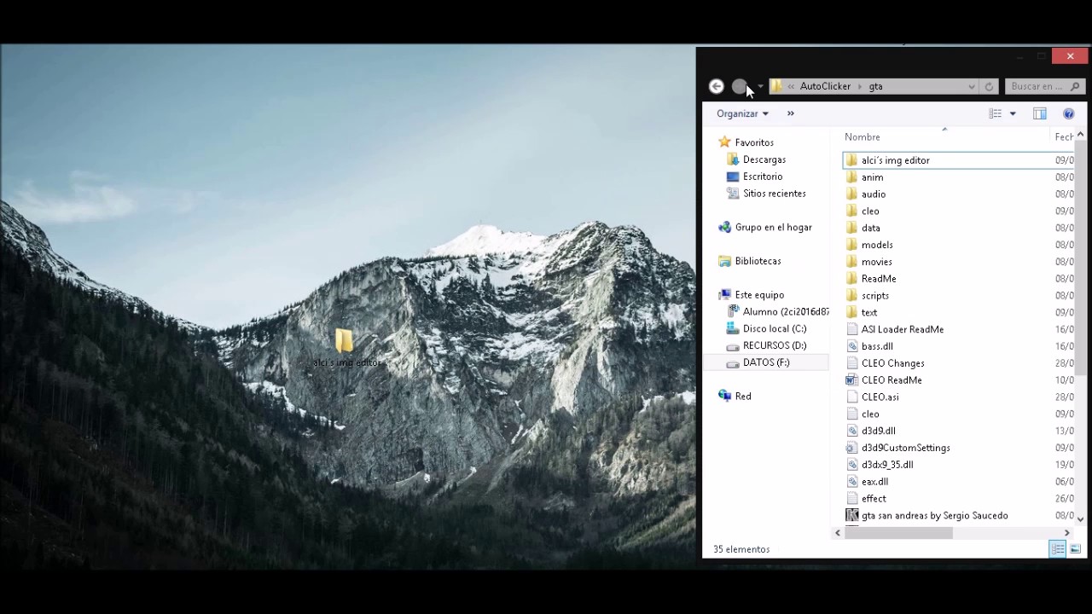This screenshot has height=614, width=1092.
Task: Open recent locations dropdown beside forward arrow
Action: (x=760, y=86)
